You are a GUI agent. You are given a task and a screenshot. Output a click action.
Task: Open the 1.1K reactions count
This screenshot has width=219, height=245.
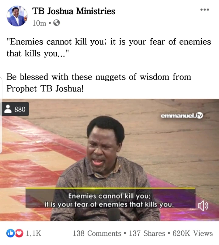click(33, 233)
